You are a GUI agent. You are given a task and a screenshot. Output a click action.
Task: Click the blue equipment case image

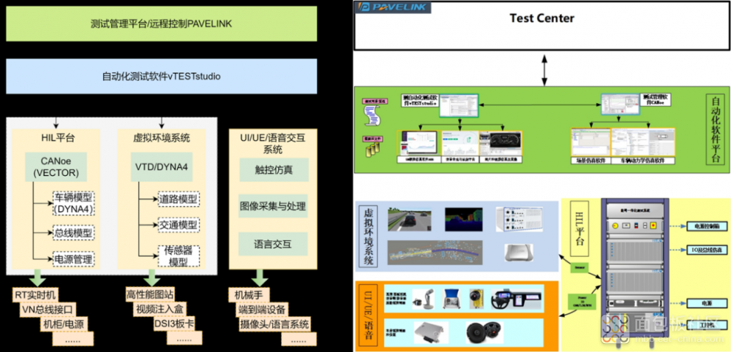451,299
